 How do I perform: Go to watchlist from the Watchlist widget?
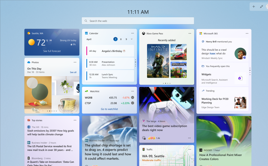click(x=109, y=109)
